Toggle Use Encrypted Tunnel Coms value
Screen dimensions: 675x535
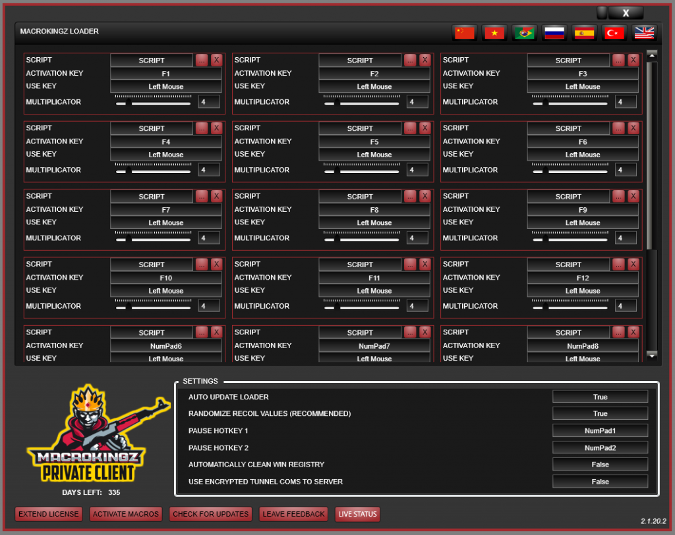tap(600, 482)
